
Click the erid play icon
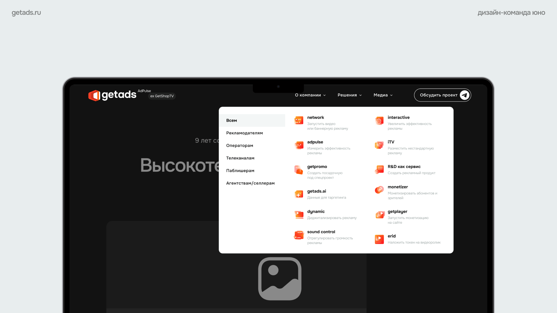point(379,239)
